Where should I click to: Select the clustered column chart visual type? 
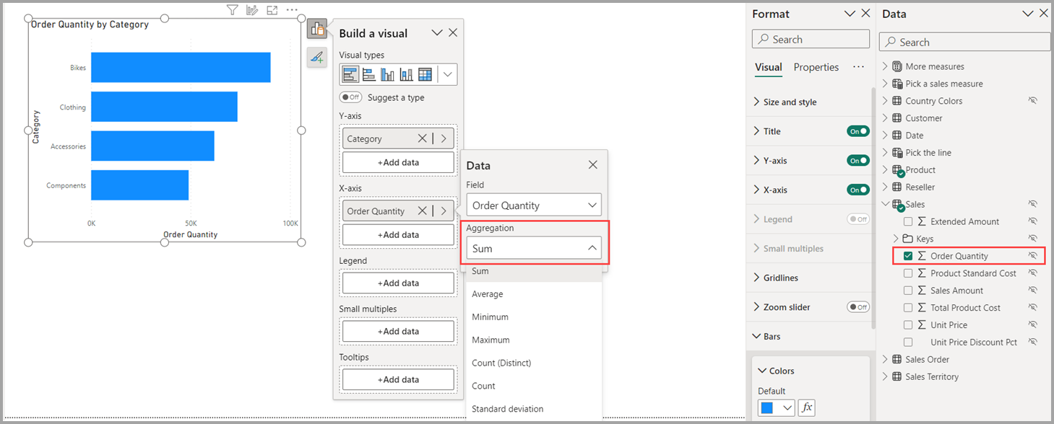pos(386,74)
